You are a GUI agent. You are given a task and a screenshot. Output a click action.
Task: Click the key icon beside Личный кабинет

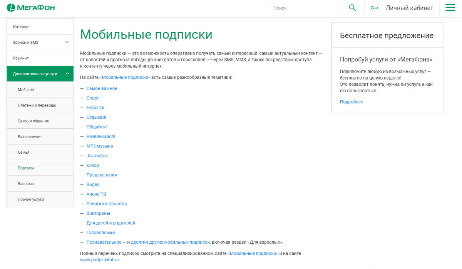(x=374, y=8)
